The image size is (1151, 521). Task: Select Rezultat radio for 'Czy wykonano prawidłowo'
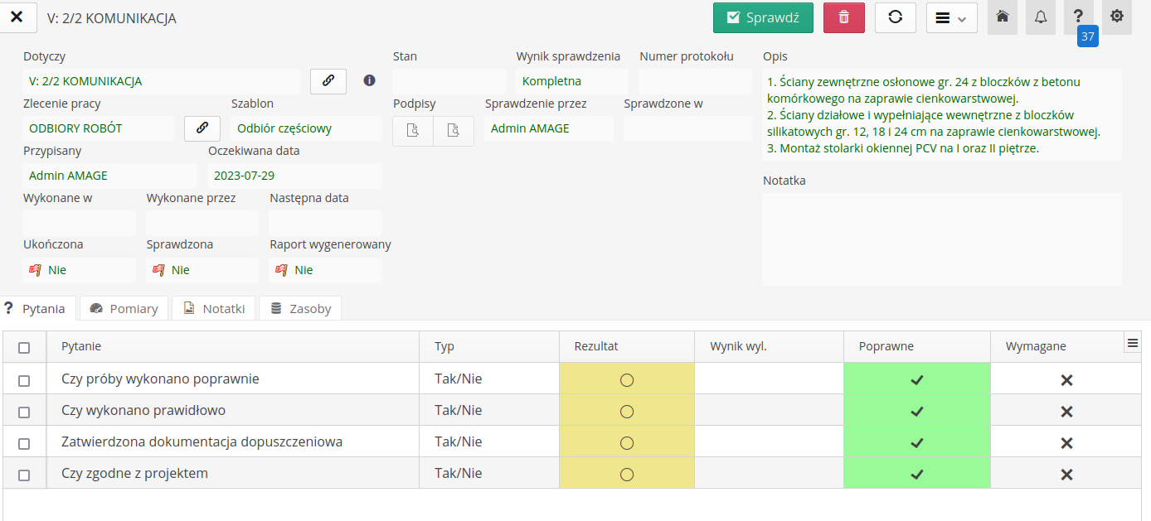pos(627,412)
